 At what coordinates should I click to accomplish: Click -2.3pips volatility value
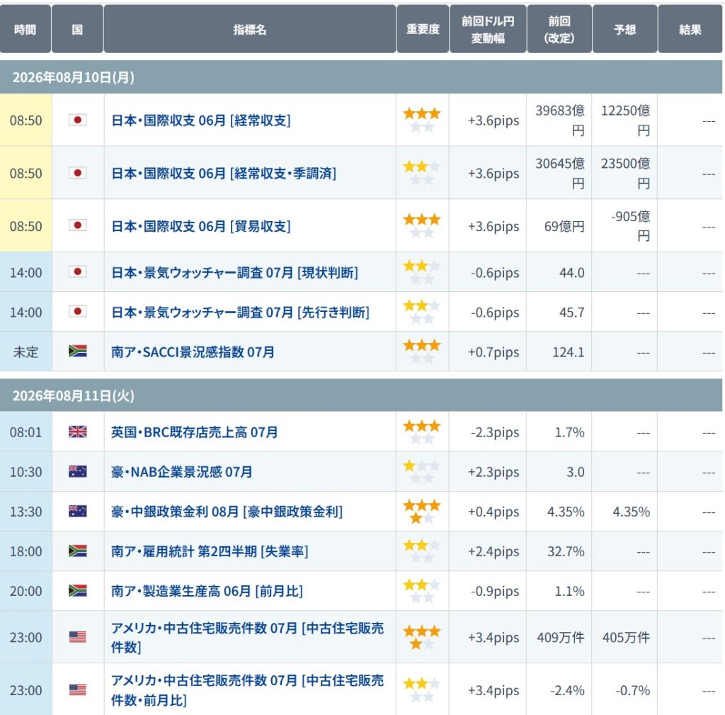click(x=495, y=432)
